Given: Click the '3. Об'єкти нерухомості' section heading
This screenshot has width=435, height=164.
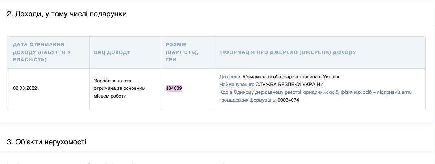Looking at the screenshot, I should [x=47, y=142].
